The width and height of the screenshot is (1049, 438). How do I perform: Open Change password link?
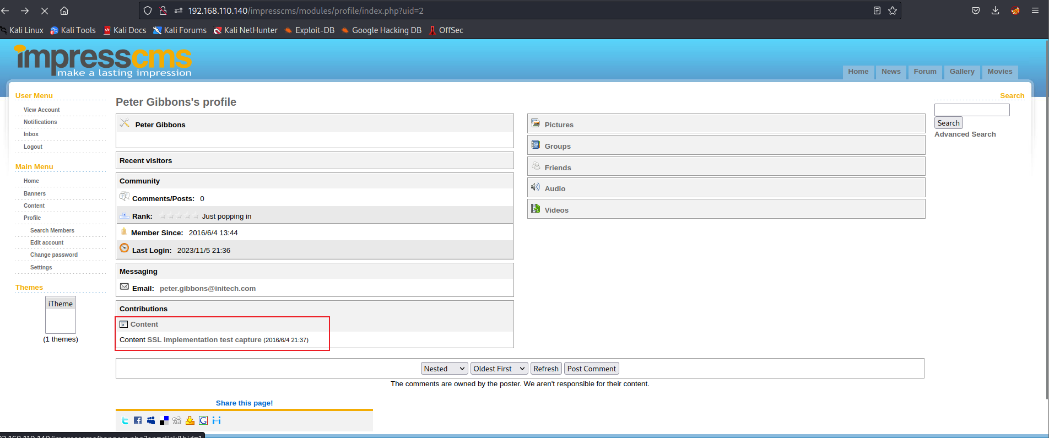click(x=54, y=255)
